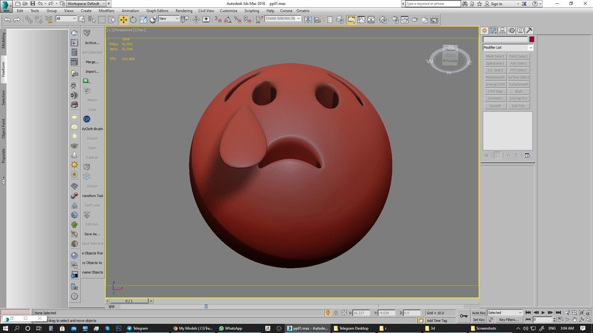Click the Undo arrow in main toolbar
Screen dimensions: 593x333
(7, 20)
